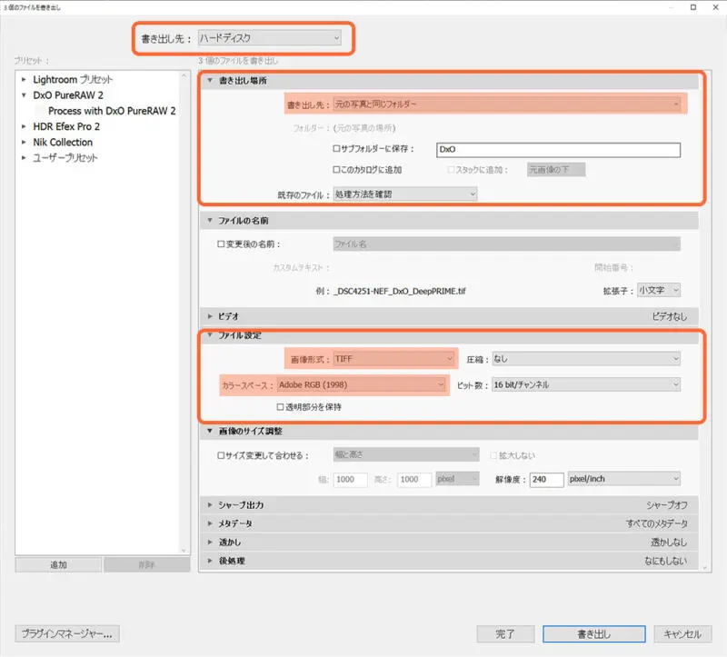Collapse the ファイルの名前 section
This screenshot has width=727, height=657.
[x=210, y=220]
